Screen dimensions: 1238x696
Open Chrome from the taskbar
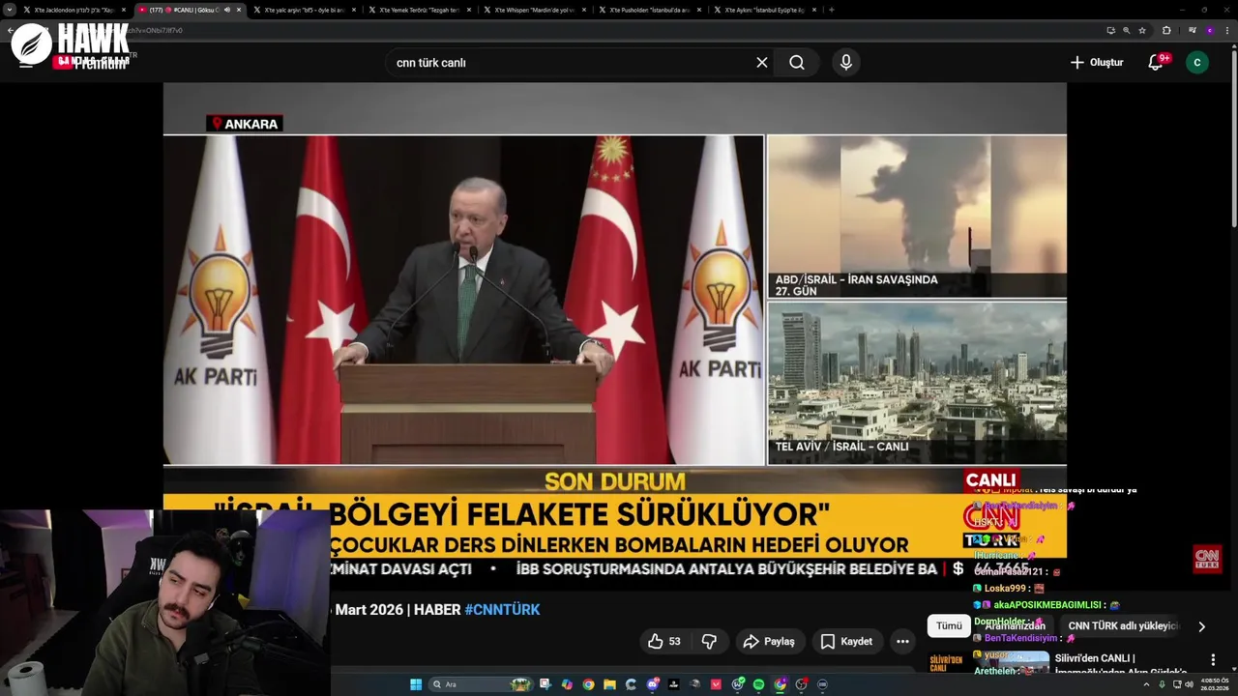pyautogui.click(x=588, y=684)
